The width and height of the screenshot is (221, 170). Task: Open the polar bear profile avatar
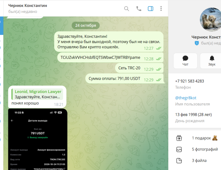point(210,20)
